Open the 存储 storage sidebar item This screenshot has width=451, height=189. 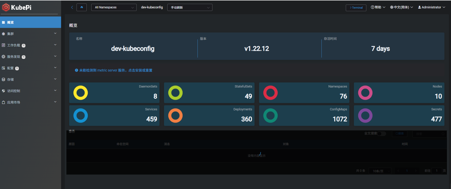click(x=30, y=79)
